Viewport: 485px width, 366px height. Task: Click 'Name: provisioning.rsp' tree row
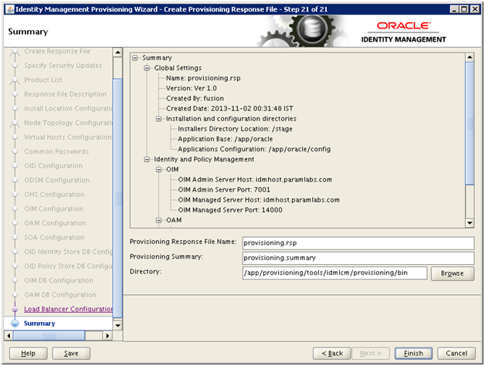(203, 78)
